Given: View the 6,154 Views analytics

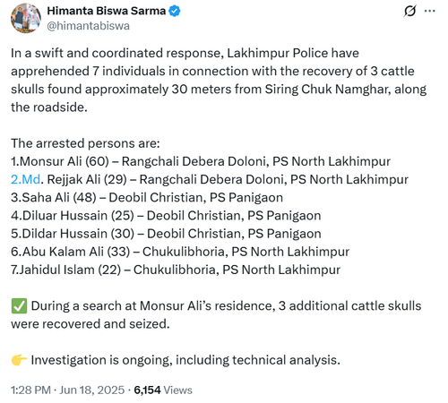Looking at the screenshot, I should click(x=163, y=390).
